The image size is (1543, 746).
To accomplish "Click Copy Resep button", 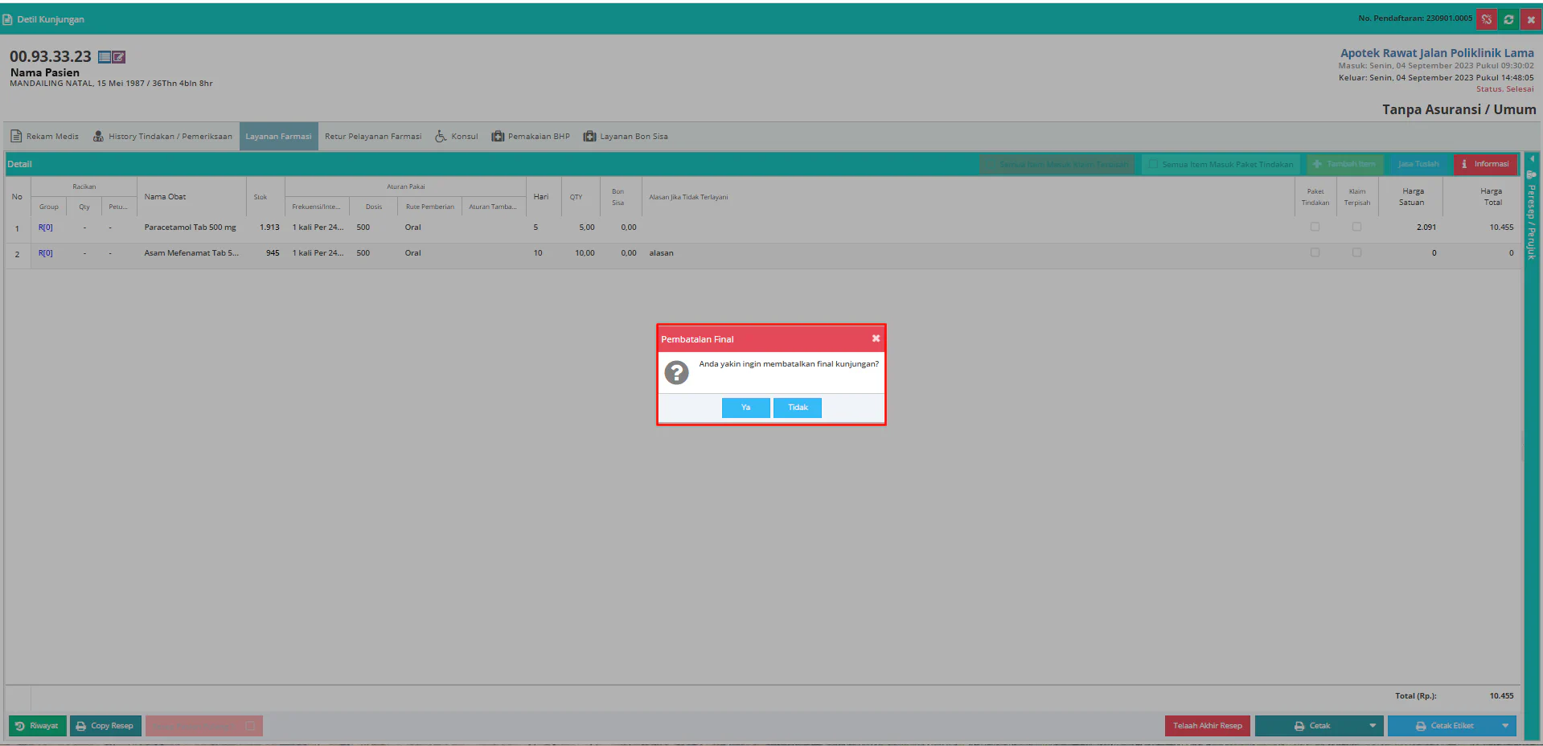I will tap(105, 726).
